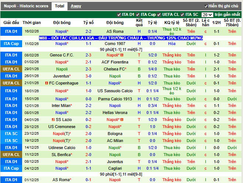Click red card icon in Genoa C.F.C. match row
The height and width of the screenshot is (183, 243).
pyautogui.click(x=121, y=55)
